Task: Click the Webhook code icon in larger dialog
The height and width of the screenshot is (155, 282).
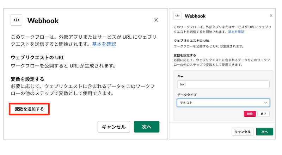Action: (17, 20)
